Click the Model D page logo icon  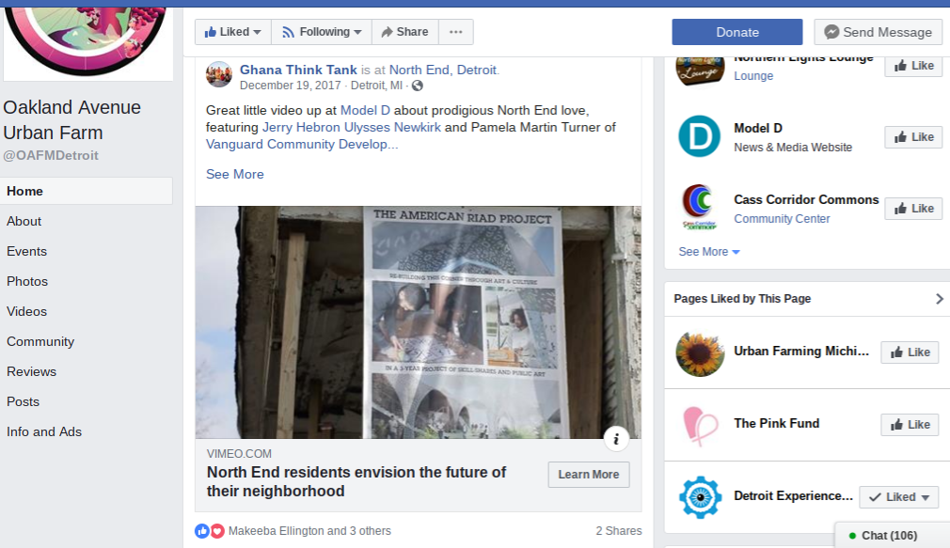click(699, 136)
